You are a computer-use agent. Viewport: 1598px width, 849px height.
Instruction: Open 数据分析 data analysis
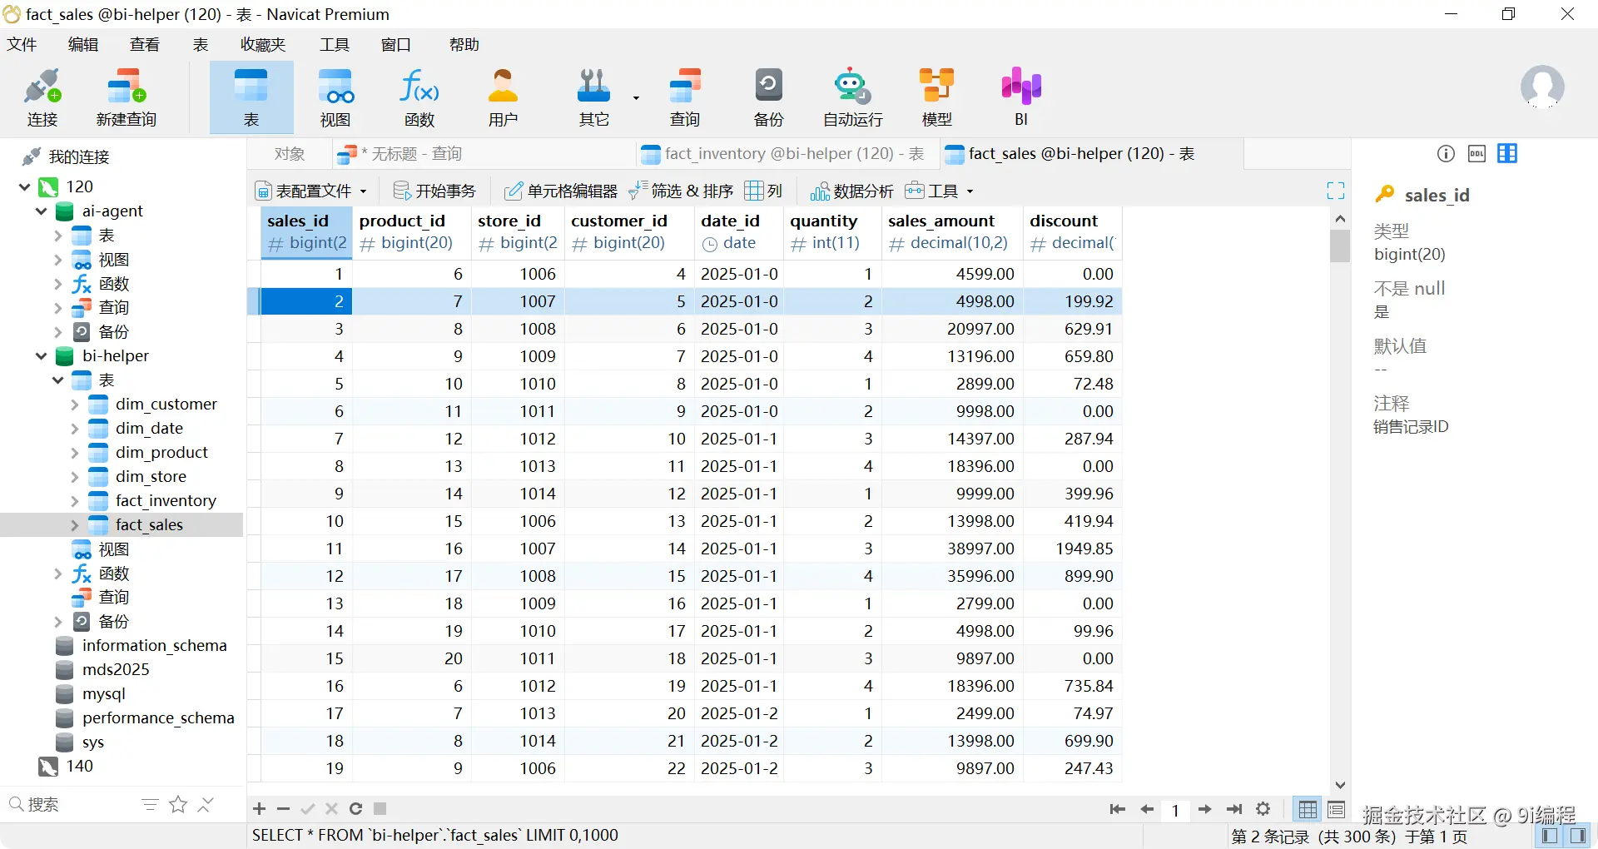coord(852,191)
